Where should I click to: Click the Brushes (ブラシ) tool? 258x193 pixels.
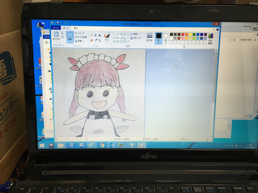coord(107,37)
